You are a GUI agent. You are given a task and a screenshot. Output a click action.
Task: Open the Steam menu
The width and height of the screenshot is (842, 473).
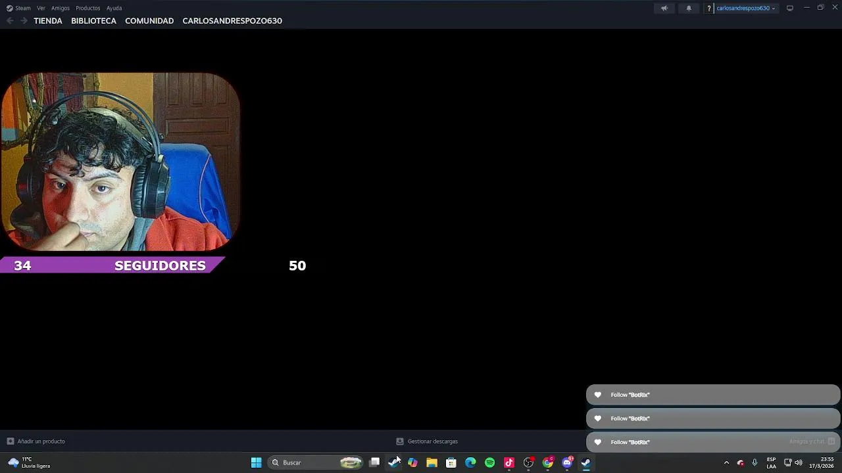pyautogui.click(x=18, y=8)
